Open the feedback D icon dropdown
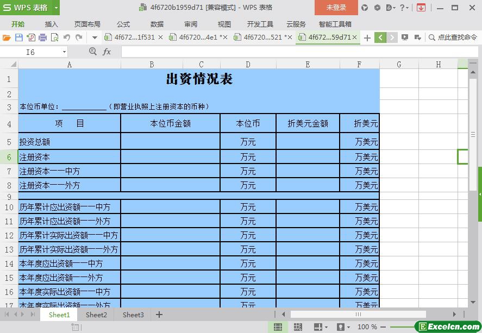This screenshot has height=333, width=482. click(390, 8)
